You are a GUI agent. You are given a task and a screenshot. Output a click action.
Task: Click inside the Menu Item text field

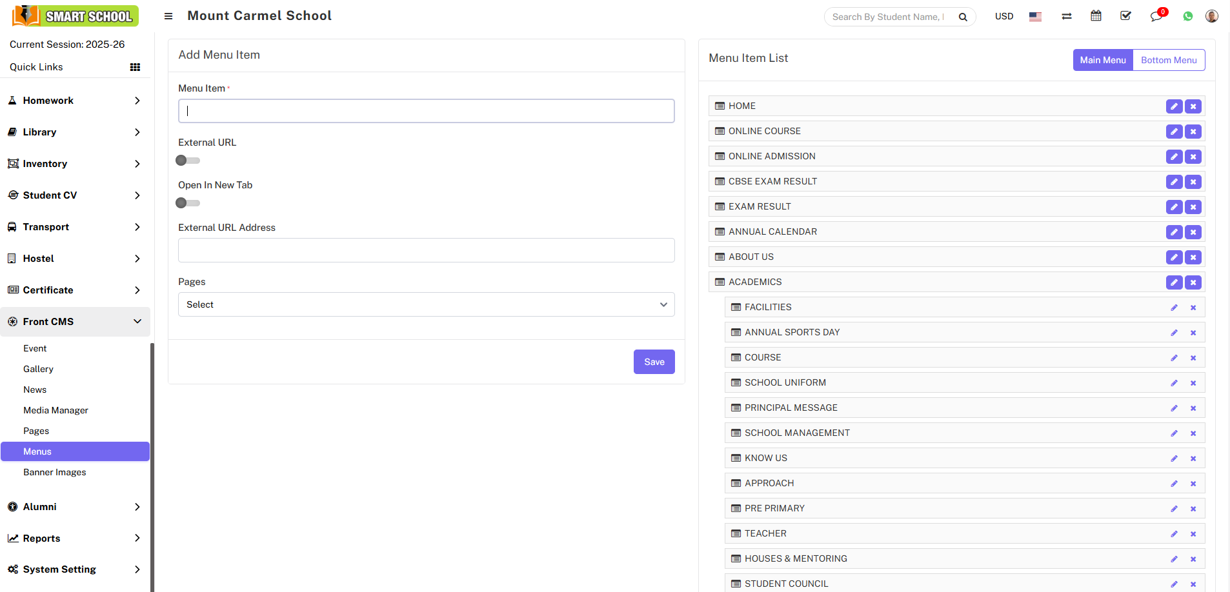coord(426,110)
